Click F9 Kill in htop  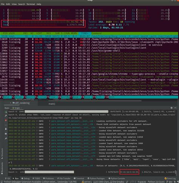click(99, 97)
